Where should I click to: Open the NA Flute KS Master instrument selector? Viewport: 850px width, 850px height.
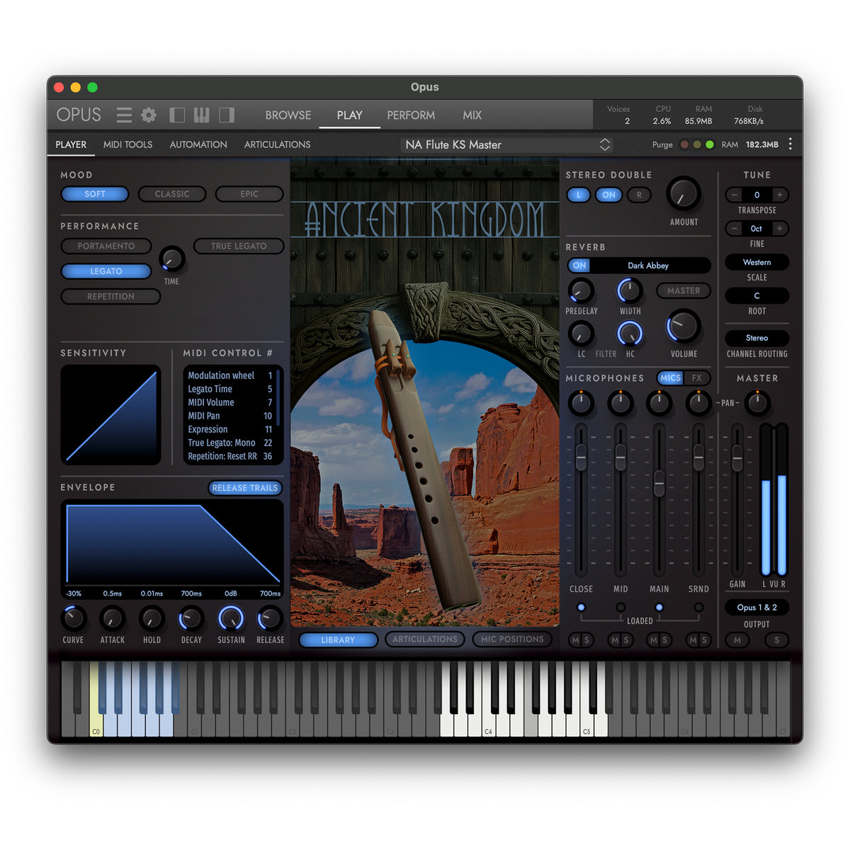pyautogui.click(x=507, y=144)
